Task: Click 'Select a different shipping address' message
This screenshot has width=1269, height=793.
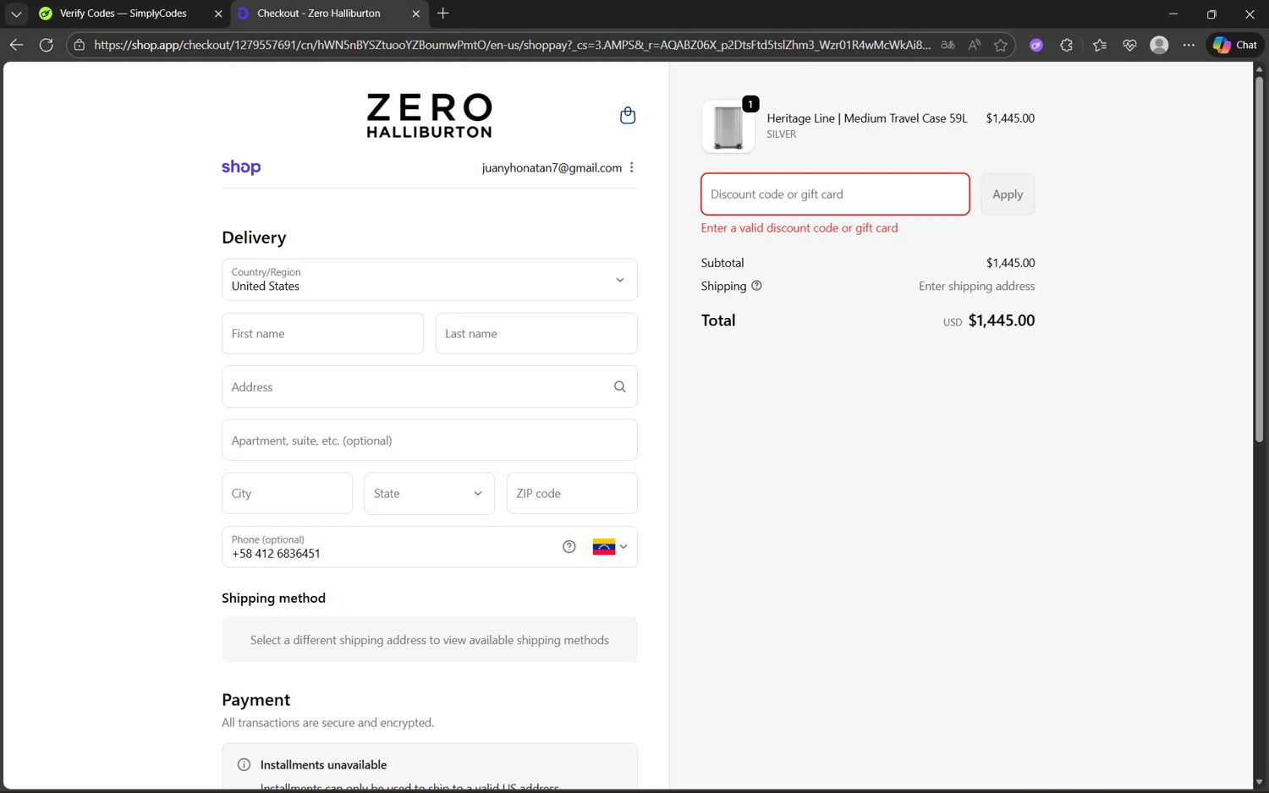Action: point(430,640)
